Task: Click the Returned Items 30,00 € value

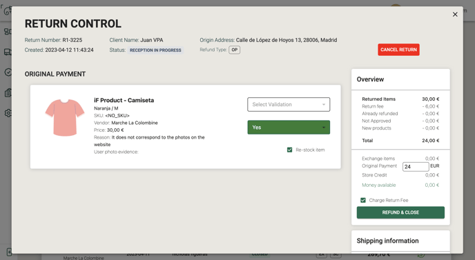Action: click(431, 99)
